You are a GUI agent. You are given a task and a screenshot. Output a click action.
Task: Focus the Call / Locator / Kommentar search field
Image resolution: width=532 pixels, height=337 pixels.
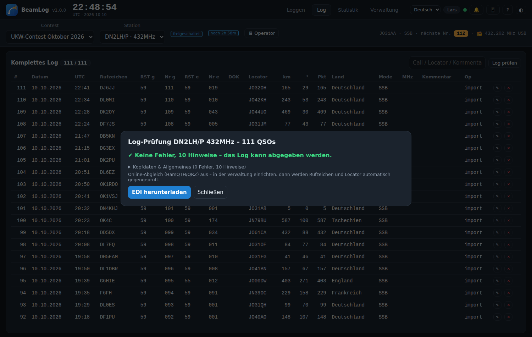click(447, 63)
